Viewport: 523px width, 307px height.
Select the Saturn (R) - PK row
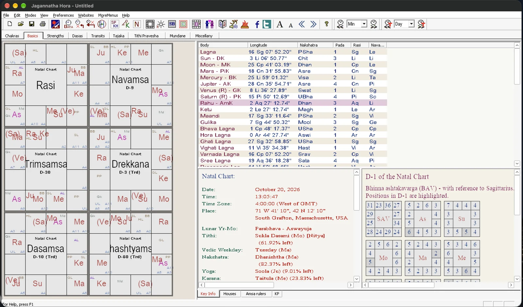[293, 97]
